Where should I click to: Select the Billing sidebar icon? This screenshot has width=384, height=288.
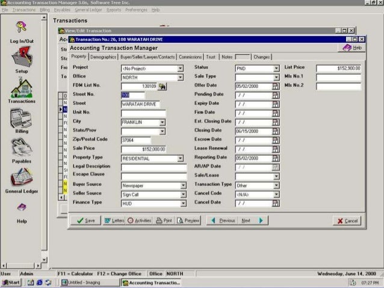pos(22,119)
